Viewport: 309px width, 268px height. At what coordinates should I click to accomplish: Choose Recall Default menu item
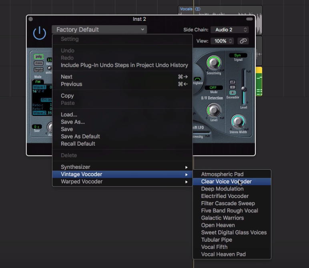(122, 144)
